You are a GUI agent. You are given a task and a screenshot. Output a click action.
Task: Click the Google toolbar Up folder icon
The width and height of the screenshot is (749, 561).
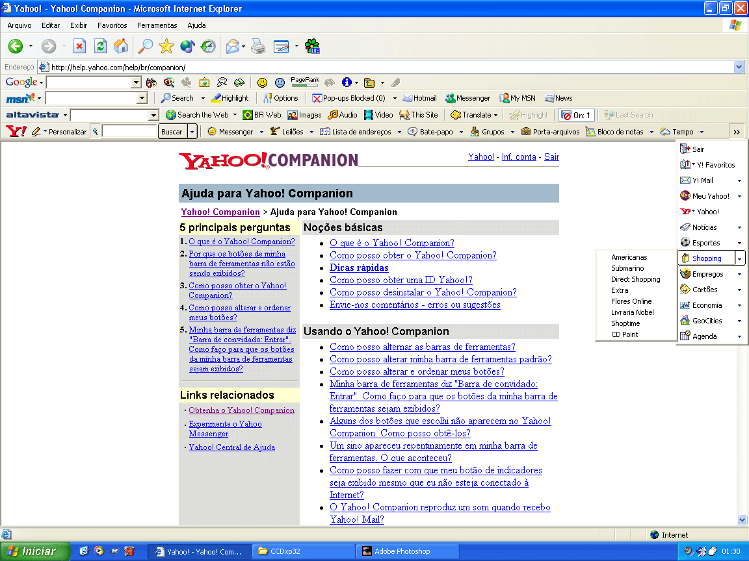[x=369, y=82]
